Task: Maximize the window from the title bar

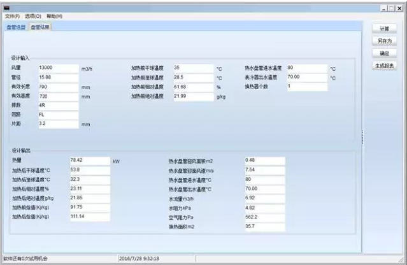Action: point(392,7)
